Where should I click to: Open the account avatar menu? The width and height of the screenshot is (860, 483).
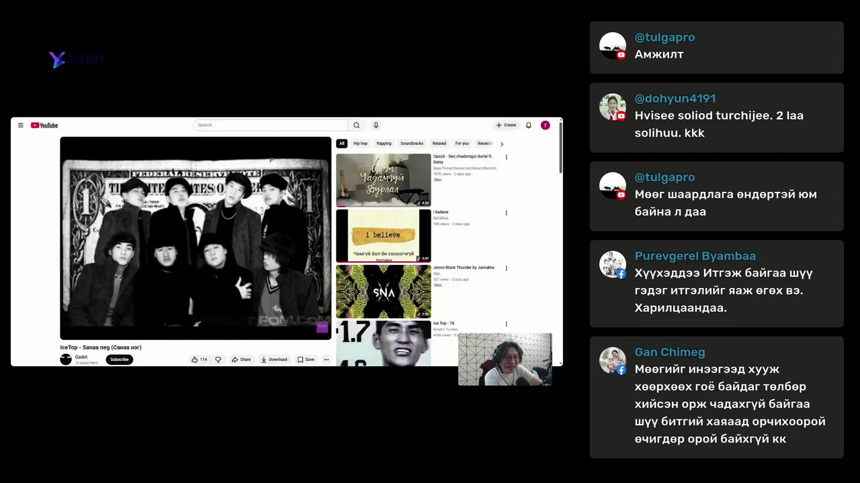click(x=546, y=125)
